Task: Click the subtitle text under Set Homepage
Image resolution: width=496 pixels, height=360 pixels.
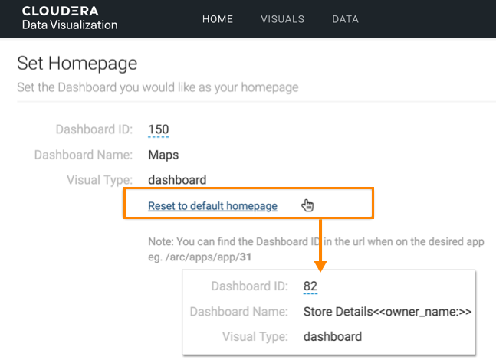Action: (x=157, y=87)
